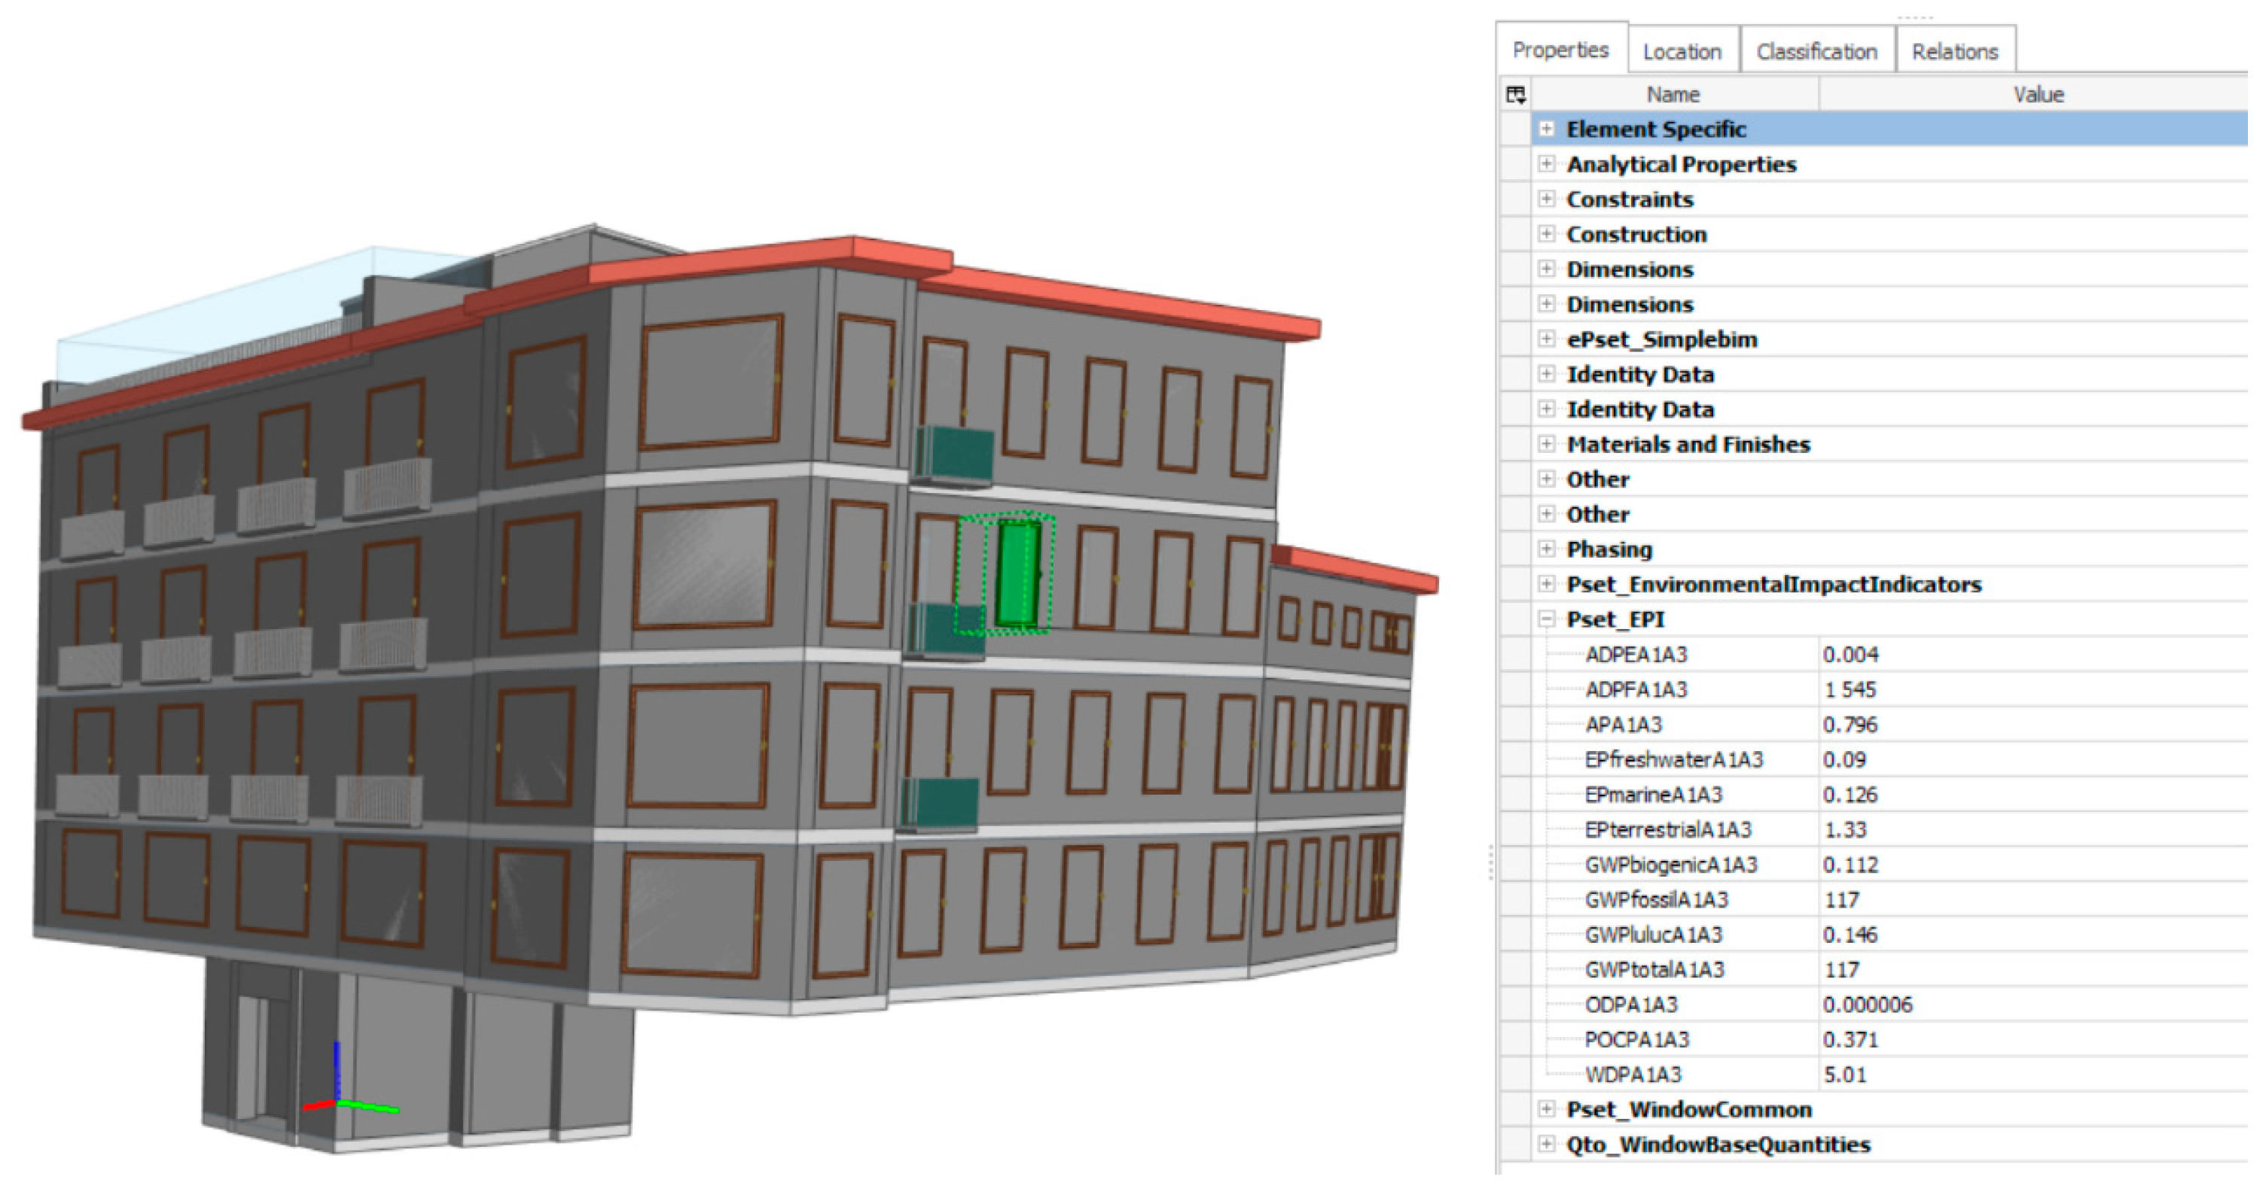Select the Properties tab
2266x1195 pixels.
coord(1560,50)
